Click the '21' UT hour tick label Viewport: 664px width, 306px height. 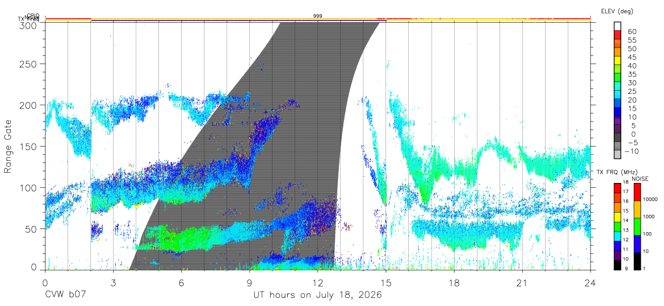pos(522,282)
